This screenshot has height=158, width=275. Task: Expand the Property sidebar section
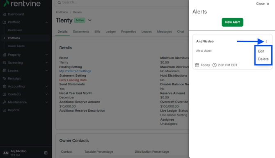(46, 55)
